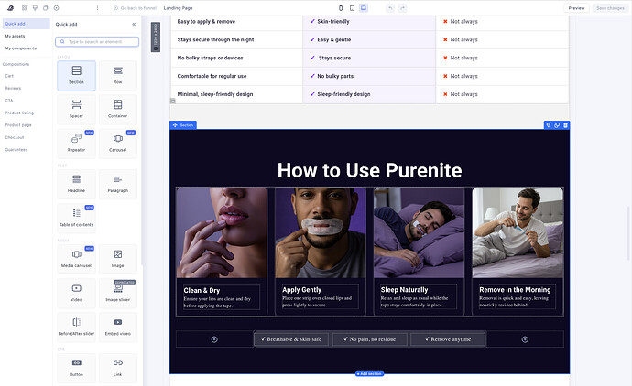The height and width of the screenshot is (386, 632).
Task: Select the Table of contents element
Action: (x=77, y=219)
